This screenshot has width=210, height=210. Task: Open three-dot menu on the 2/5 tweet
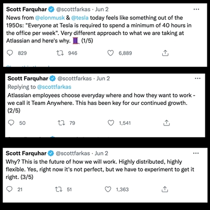click(197, 78)
